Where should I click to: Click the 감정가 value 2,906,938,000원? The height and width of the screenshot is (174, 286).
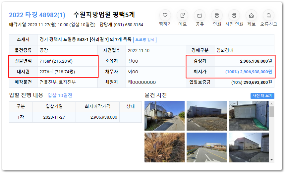click(256, 61)
